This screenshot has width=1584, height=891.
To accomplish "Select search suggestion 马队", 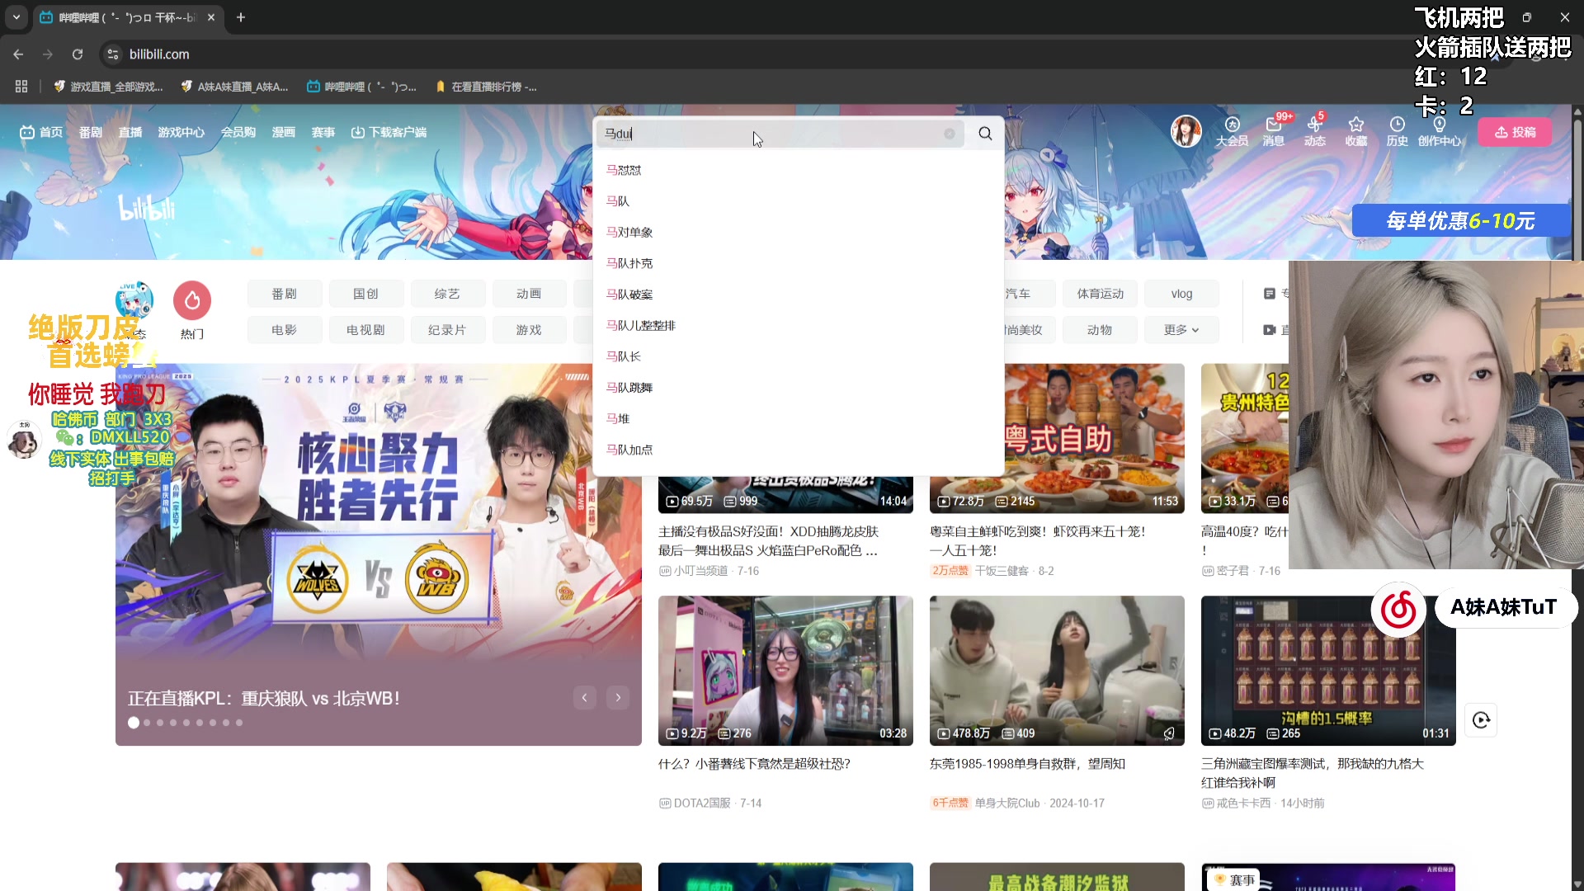I will coord(799,201).
